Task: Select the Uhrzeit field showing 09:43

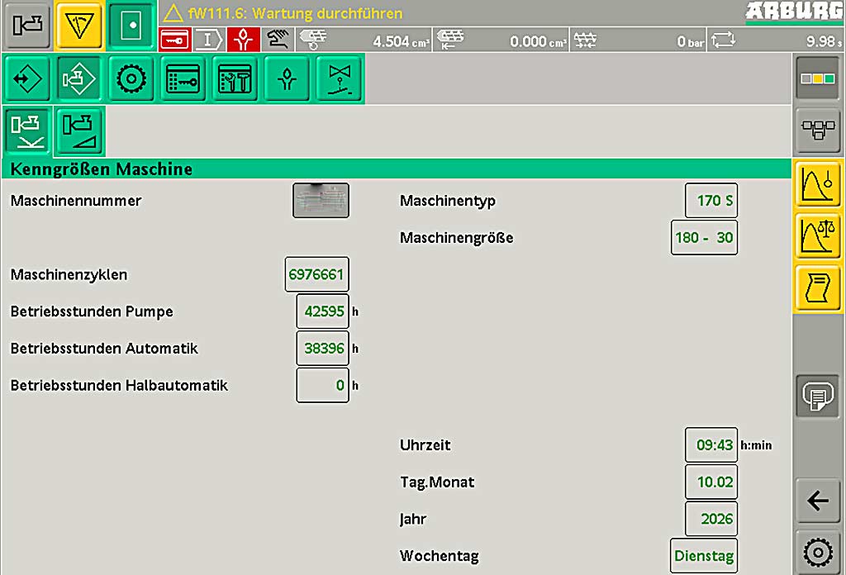Action: pyautogui.click(x=711, y=444)
